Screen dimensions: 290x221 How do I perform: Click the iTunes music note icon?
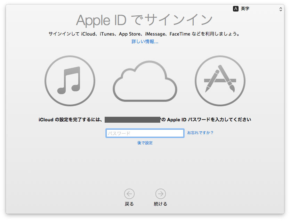point(70,81)
